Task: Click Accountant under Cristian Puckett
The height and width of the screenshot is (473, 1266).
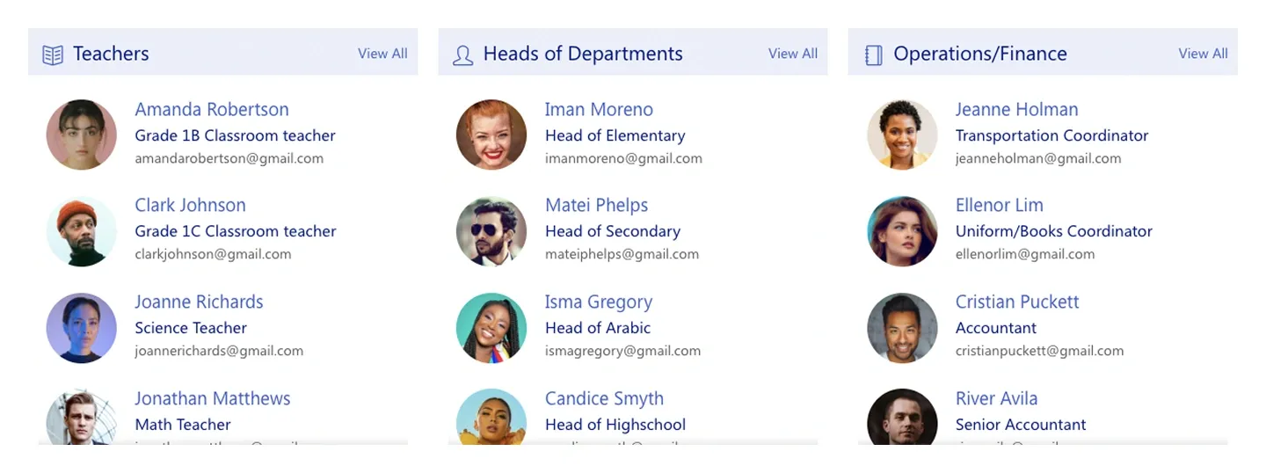Action: (x=996, y=329)
